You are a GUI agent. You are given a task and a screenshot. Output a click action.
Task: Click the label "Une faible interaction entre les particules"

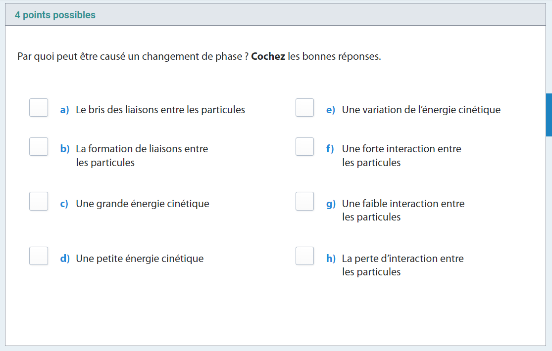point(403,210)
